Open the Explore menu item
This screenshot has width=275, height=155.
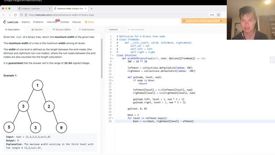26,22
